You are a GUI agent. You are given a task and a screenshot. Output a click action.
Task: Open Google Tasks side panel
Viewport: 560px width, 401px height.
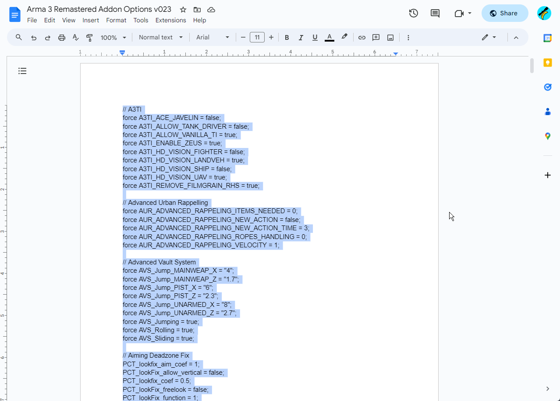tap(548, 87)
